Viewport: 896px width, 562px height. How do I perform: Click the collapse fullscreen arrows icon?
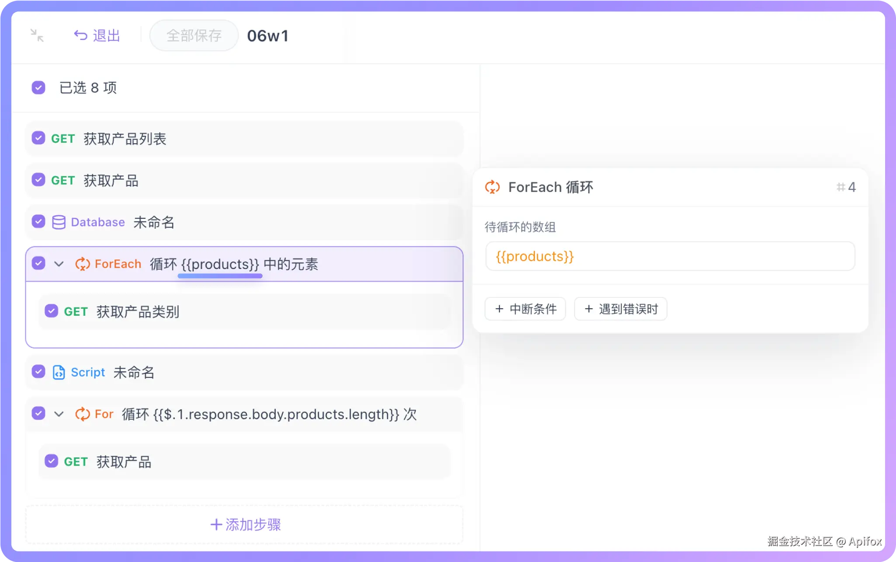37,35
